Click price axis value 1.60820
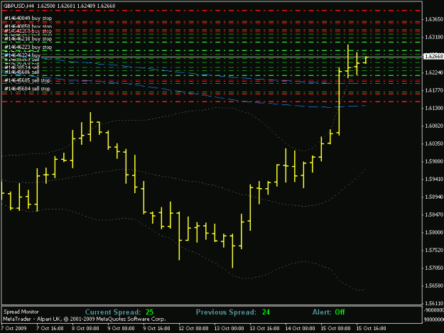This screenshot has width=444, height=333. tap(434, 126)
